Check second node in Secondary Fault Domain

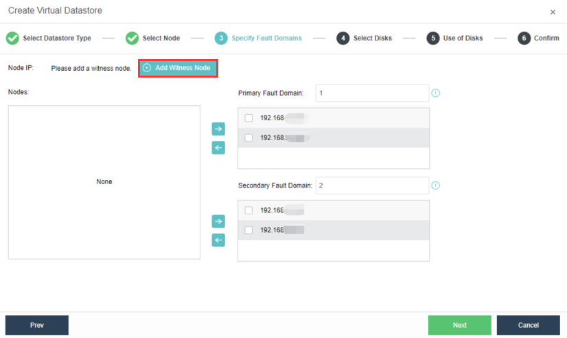[x=248, y=230]
